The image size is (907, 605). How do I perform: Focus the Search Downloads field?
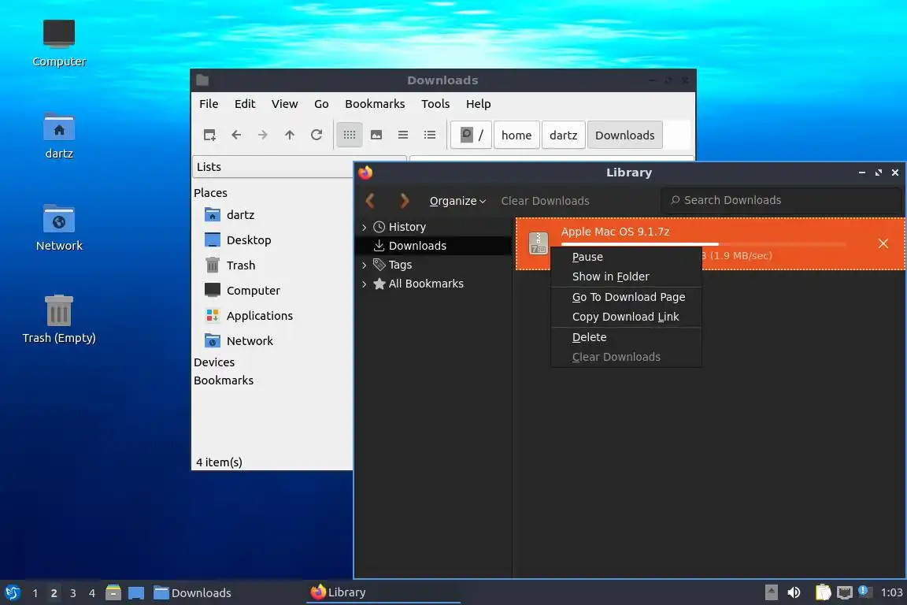pos(781,200)
